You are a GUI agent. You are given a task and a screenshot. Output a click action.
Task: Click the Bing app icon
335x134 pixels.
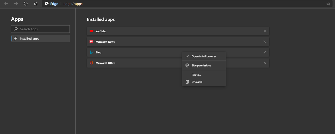tap(91, 52)
